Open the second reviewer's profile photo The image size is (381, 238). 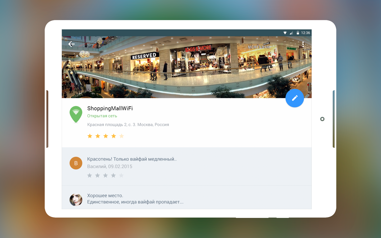[x=76, y=200]
